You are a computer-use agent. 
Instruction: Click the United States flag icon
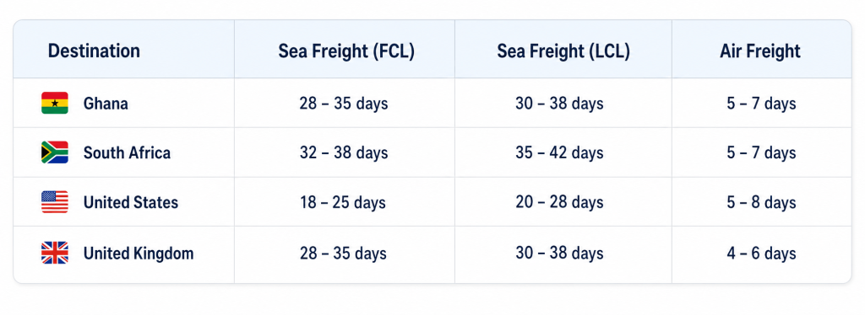coord(55,202)
